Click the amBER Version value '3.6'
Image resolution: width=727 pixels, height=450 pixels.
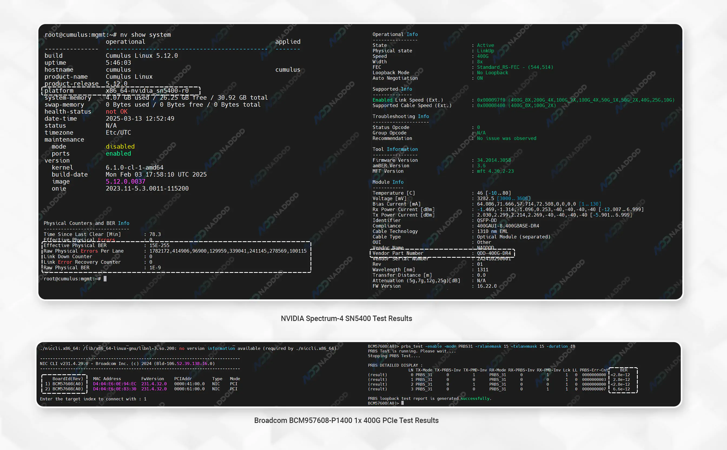[481, 166]
